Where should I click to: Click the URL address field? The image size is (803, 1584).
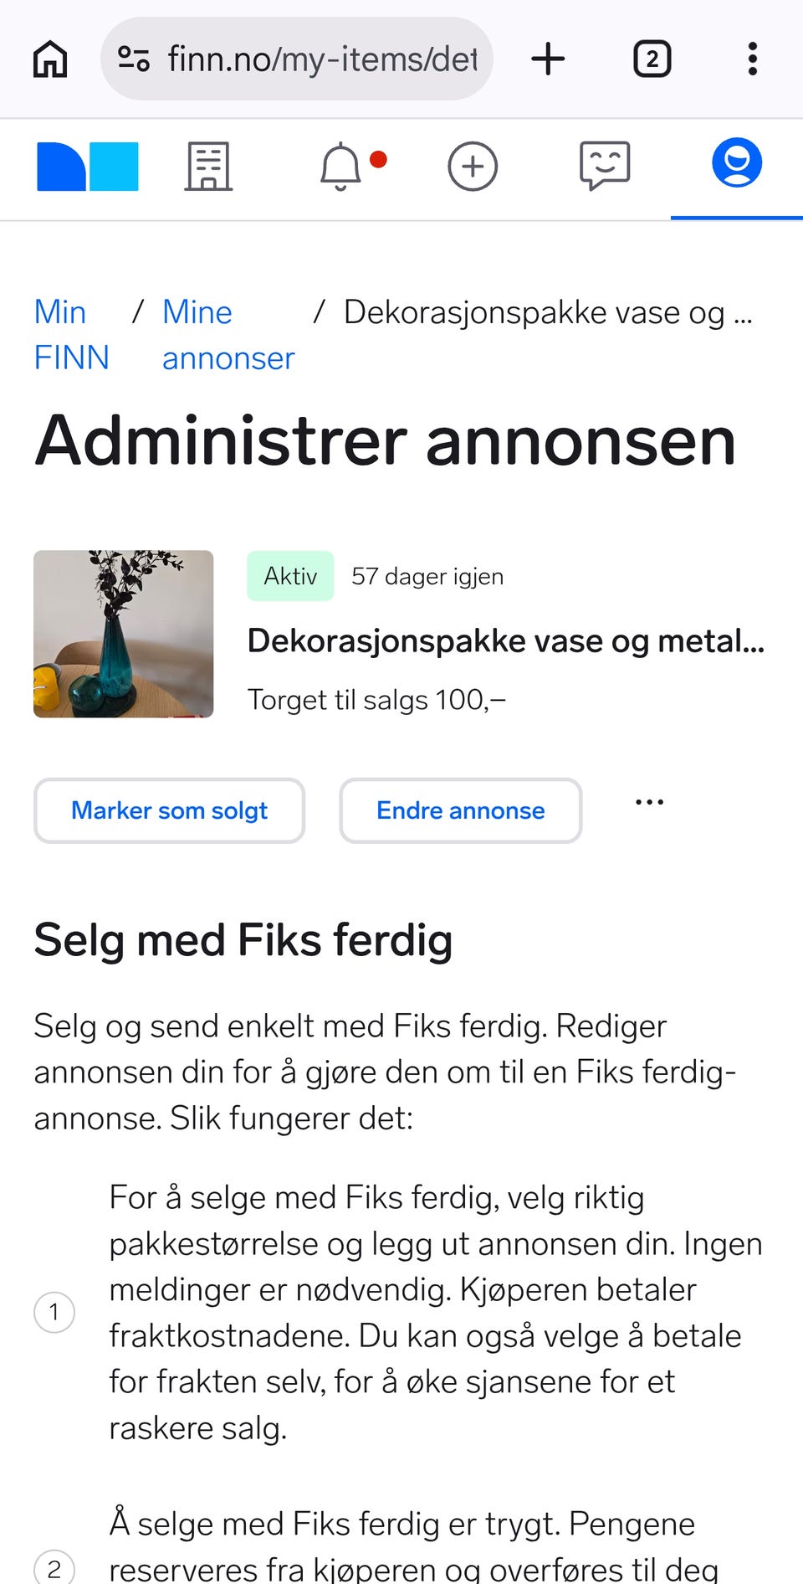[322, 59]
